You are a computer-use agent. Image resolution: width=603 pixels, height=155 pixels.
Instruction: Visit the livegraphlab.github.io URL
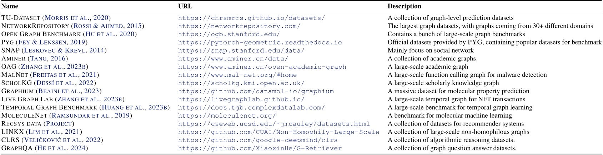[241, 100]
